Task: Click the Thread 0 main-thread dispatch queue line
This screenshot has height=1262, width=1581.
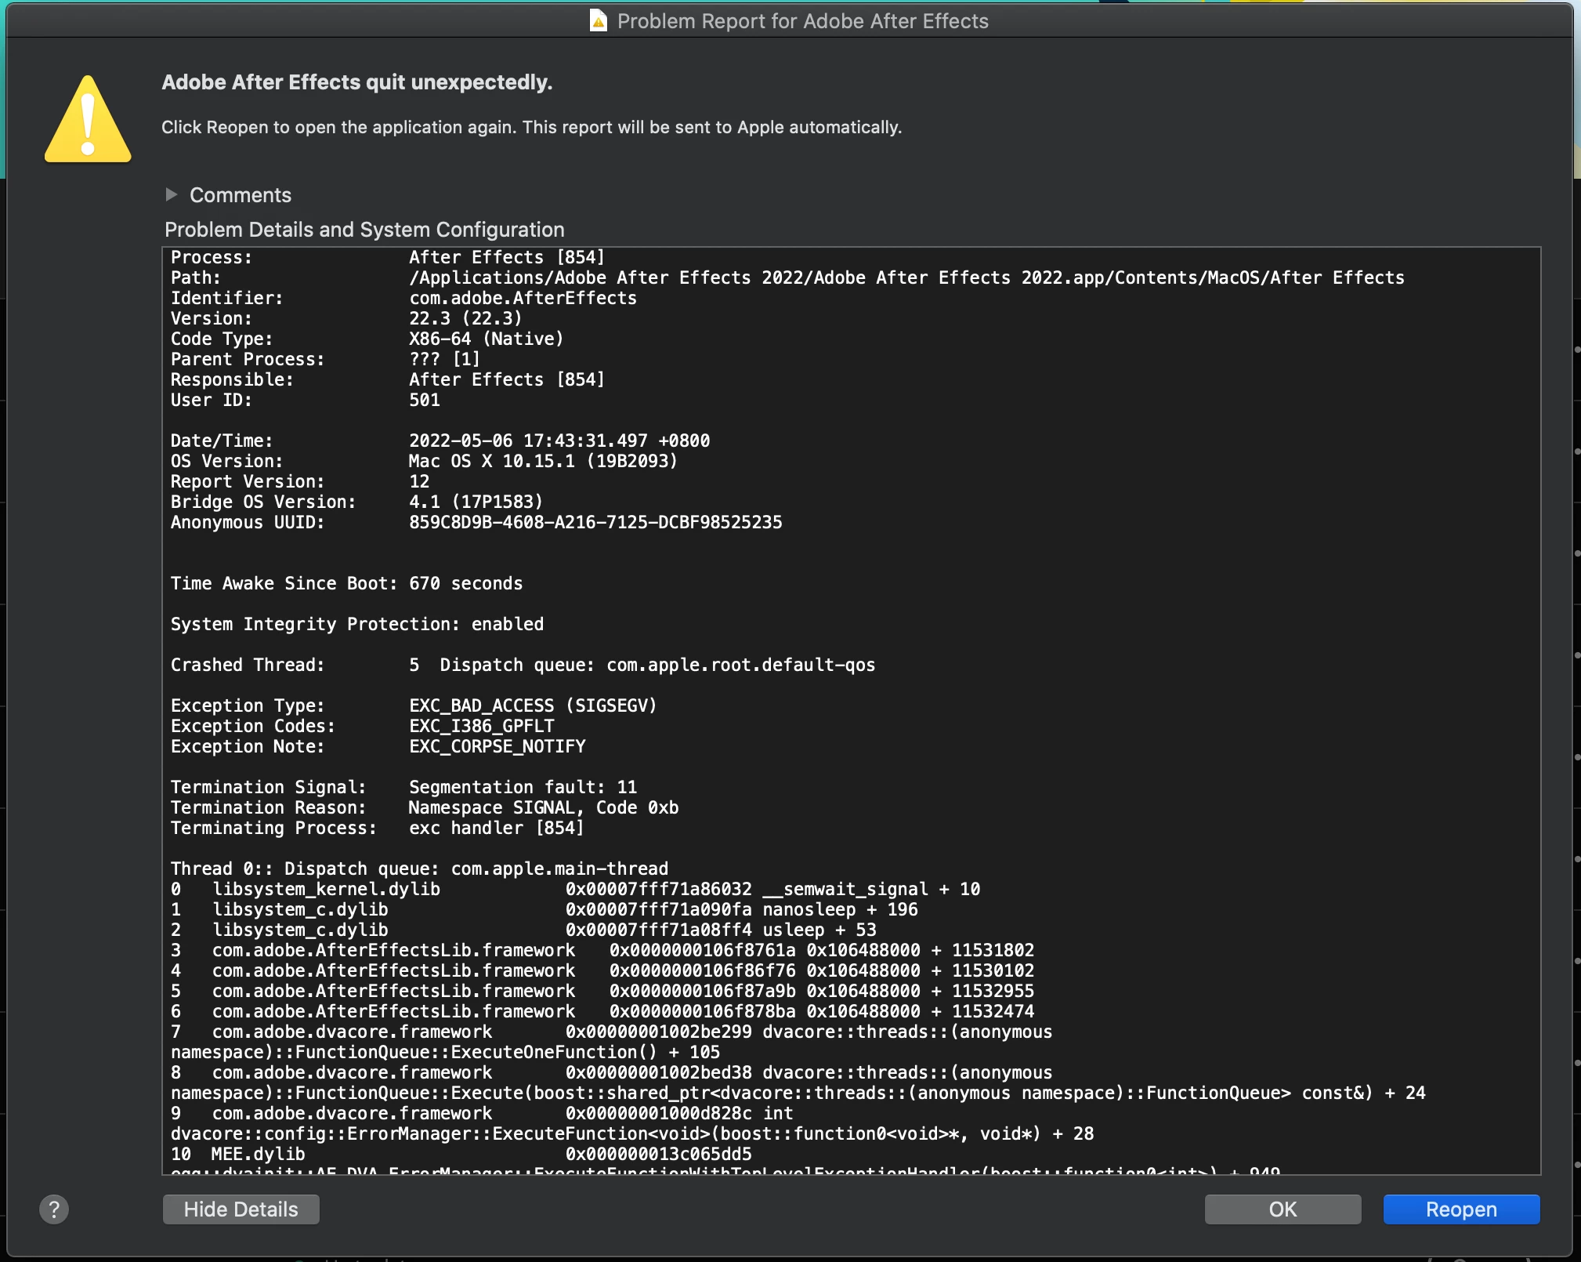Action: click(x=419, y=869)
